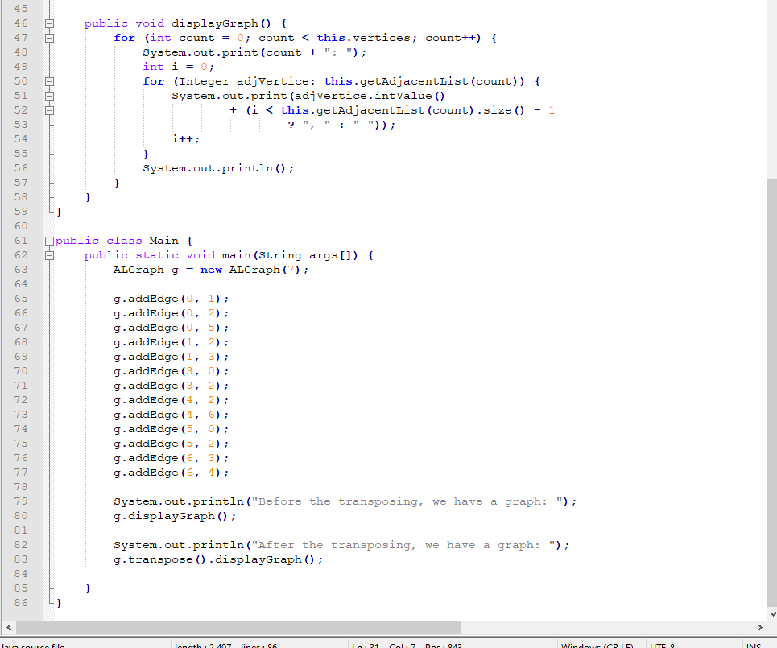This screenshot has width=777, height=648.
Task: Collapse the print statement fold on line 51
Action: click(x=50, y=95)
